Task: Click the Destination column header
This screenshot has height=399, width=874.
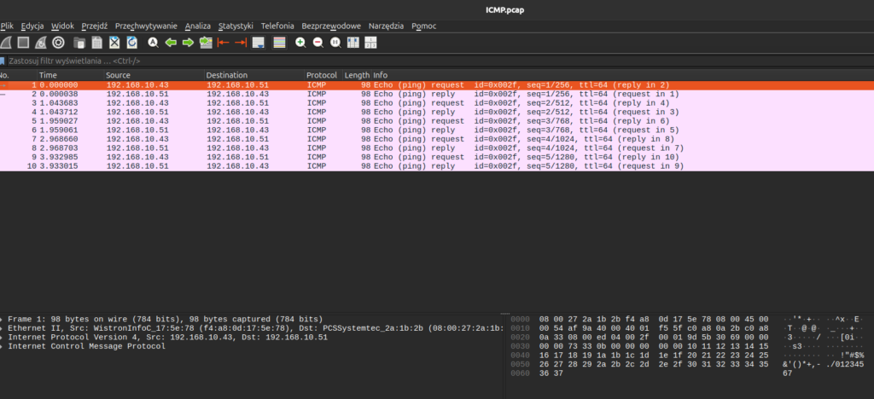Action: coord(226,75)
